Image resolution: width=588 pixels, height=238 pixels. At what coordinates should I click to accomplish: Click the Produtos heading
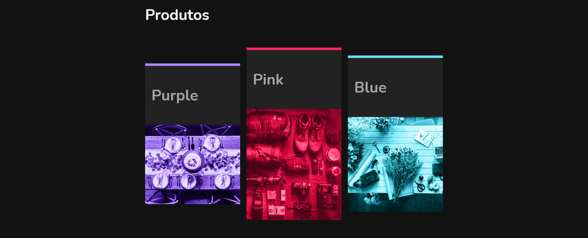click(177, 14)
